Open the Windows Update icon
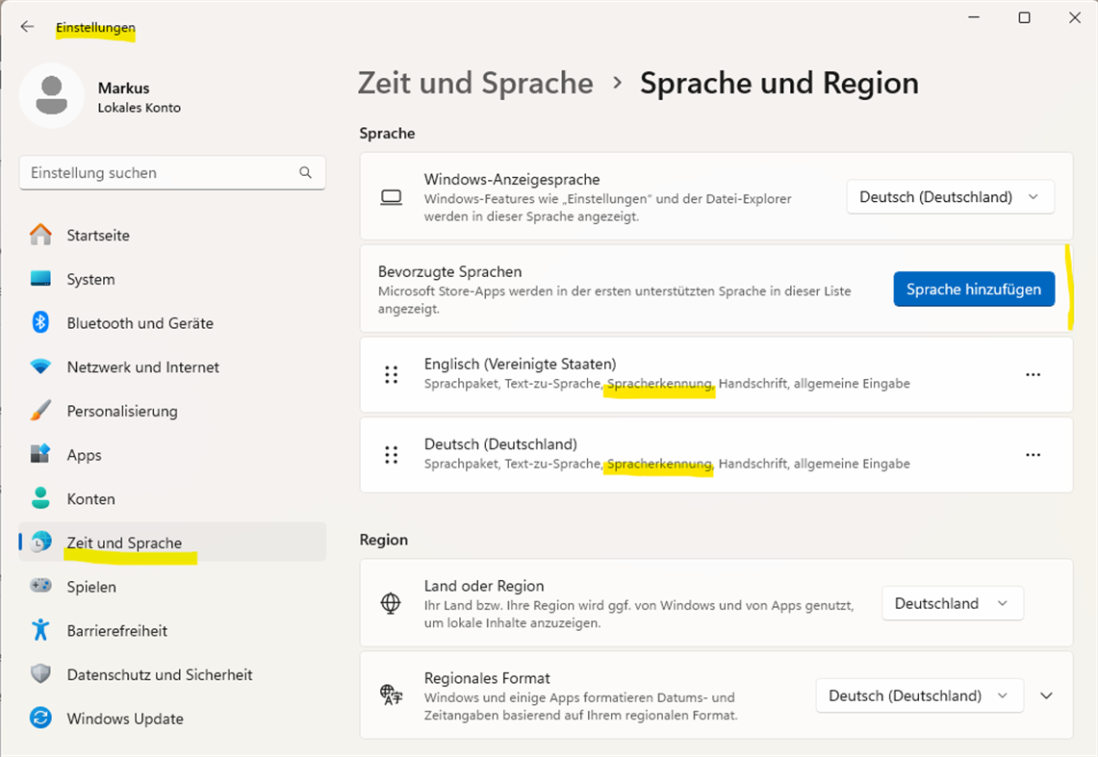Image resolution: width=1098 pixels, height=757 pixels. (x=40, y=719)
